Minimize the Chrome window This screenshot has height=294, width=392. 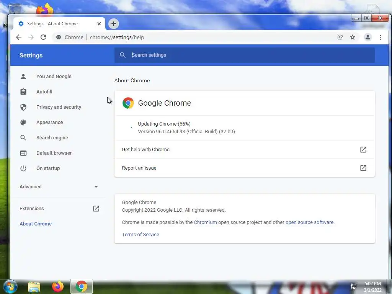(x=356, y=18)
